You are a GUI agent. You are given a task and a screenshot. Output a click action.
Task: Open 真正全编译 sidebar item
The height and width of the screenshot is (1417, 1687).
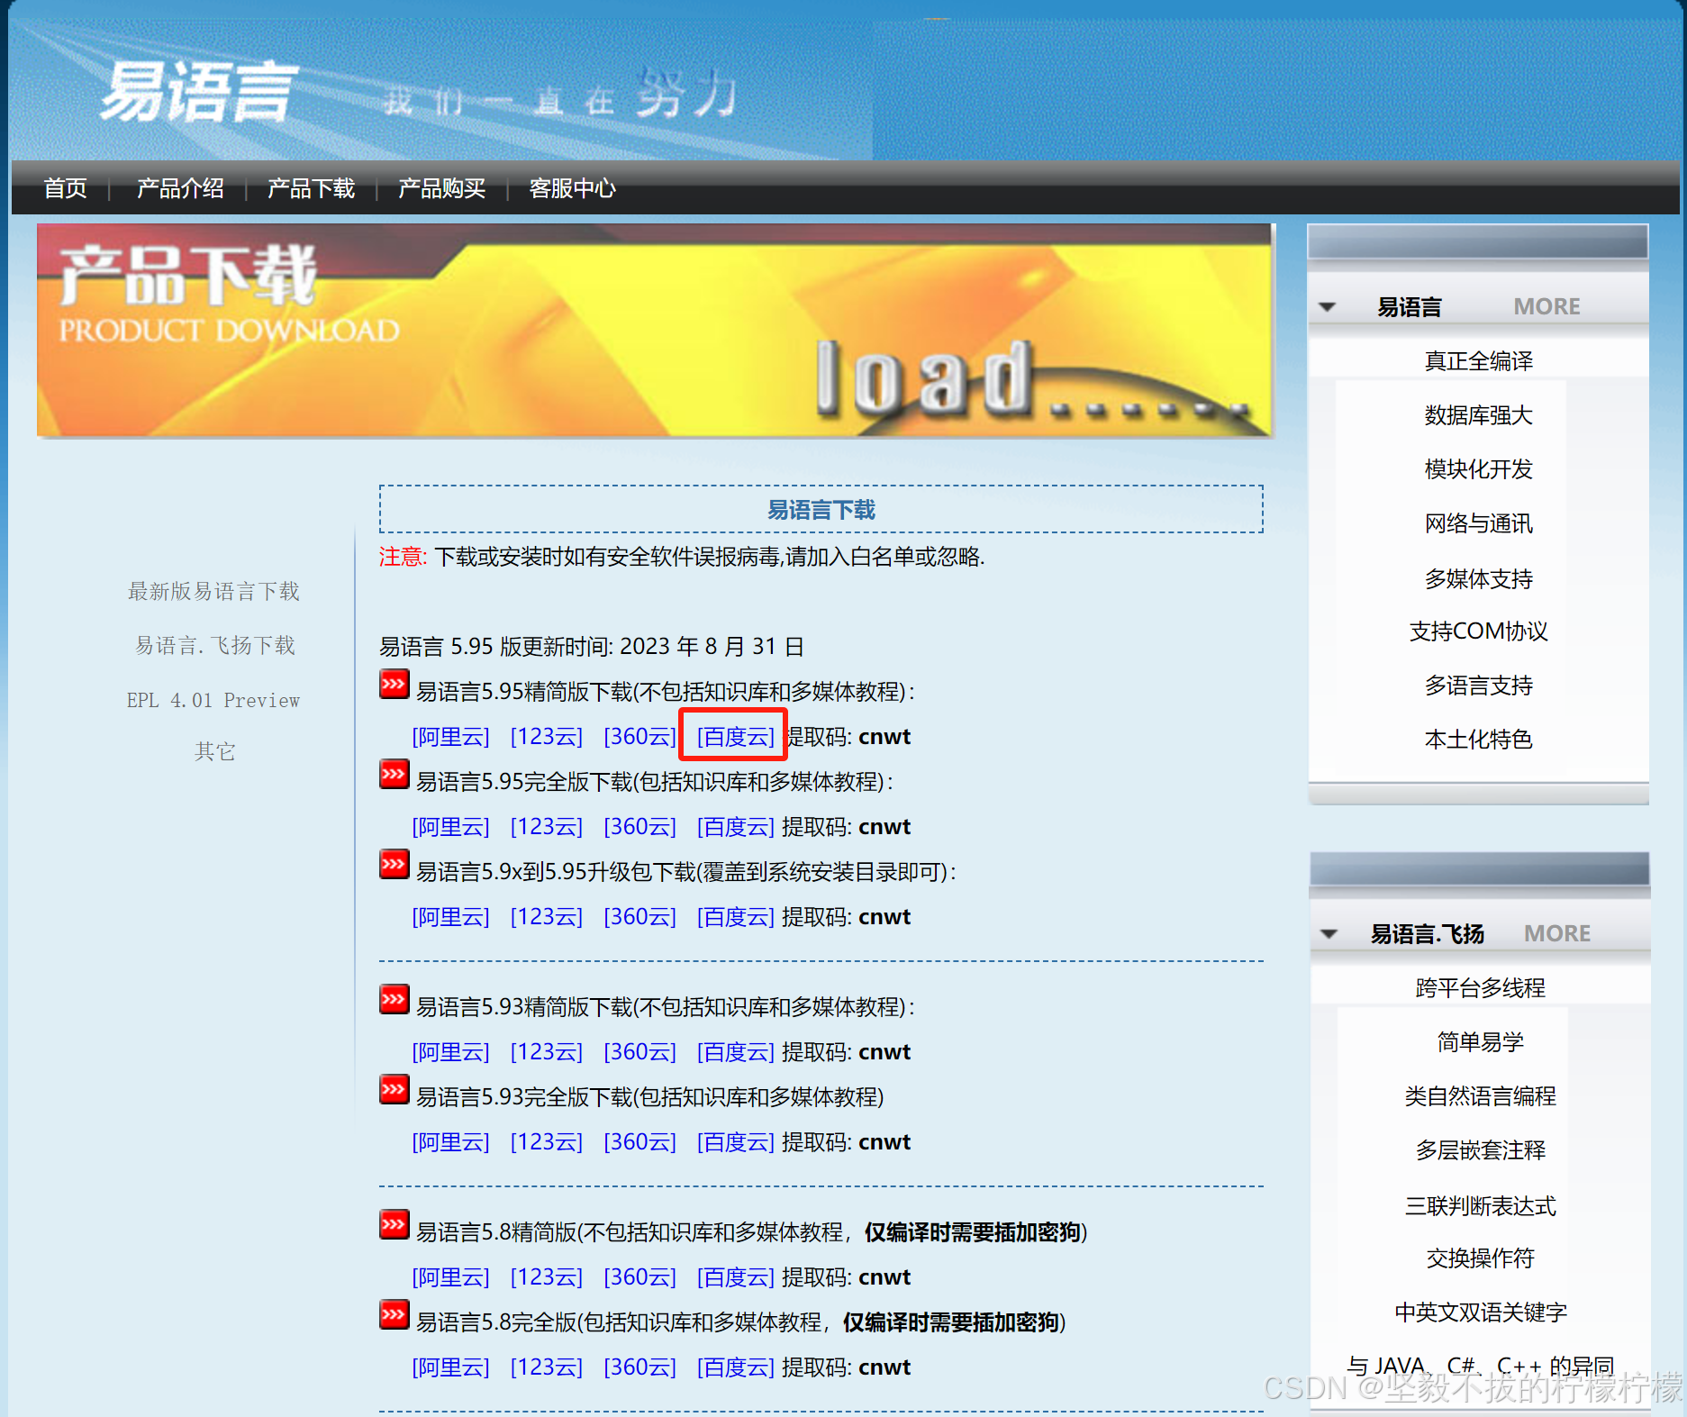[x=1479, y=361]
